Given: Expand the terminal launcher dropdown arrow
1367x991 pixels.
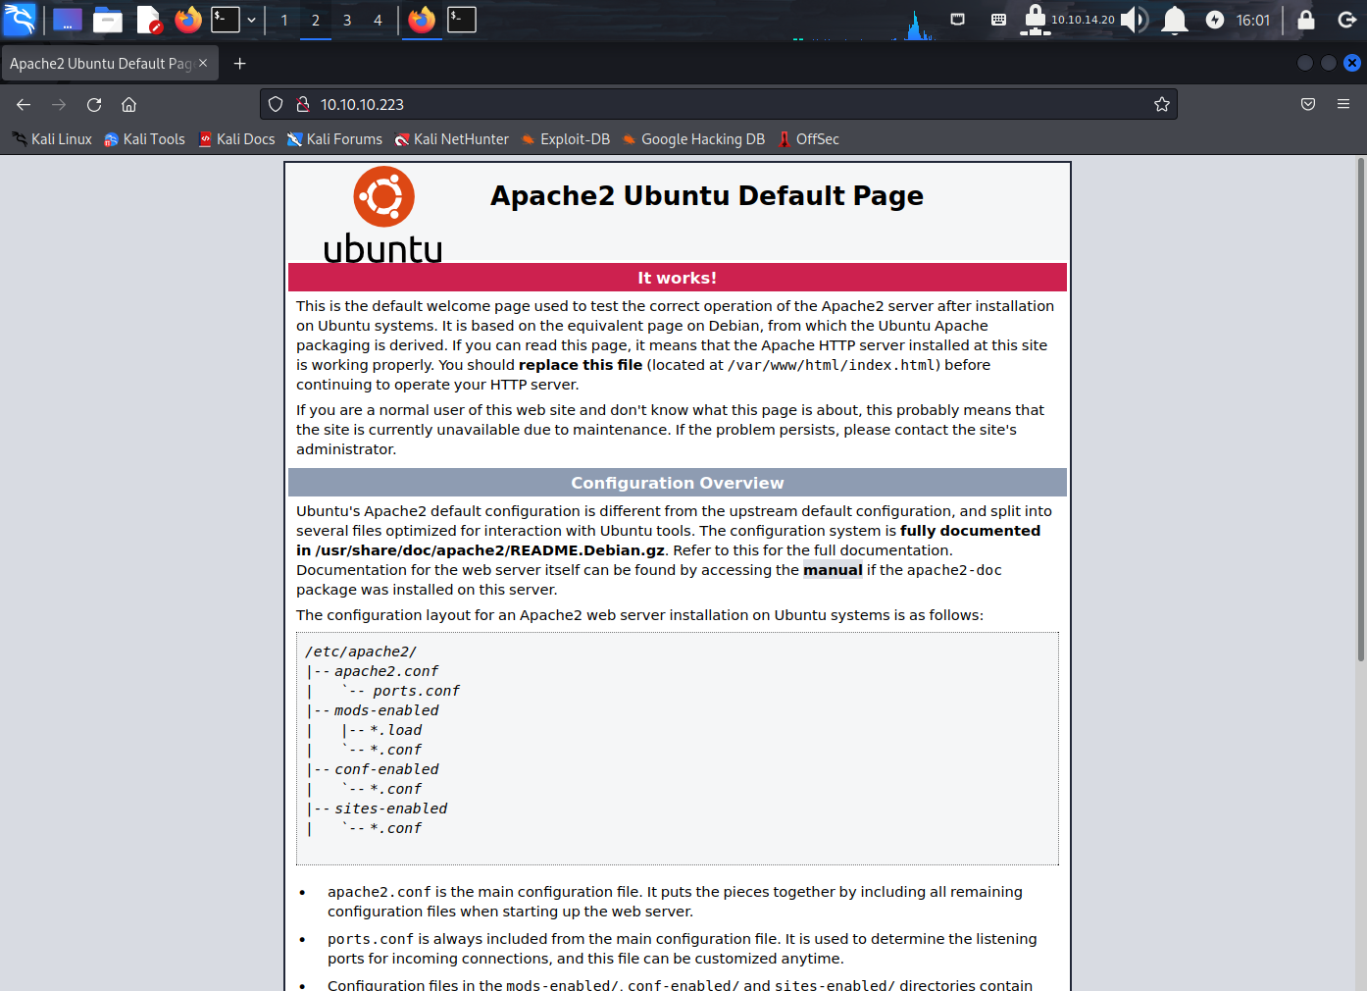Looking at the screenshot, I should pyautogui.click(x=251, y=20).
